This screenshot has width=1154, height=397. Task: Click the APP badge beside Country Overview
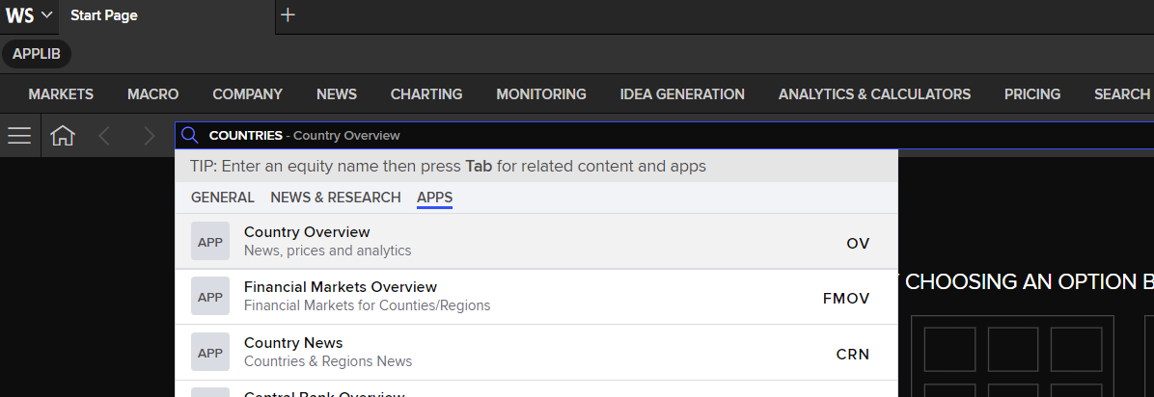tap(210, 241)
